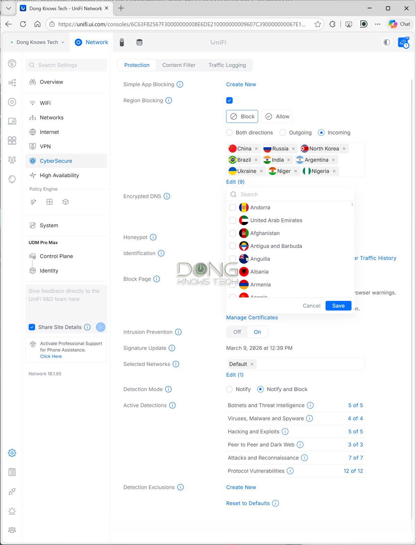Open WiFi settings in sidebar
416x545 pixels.
(66, 103)
